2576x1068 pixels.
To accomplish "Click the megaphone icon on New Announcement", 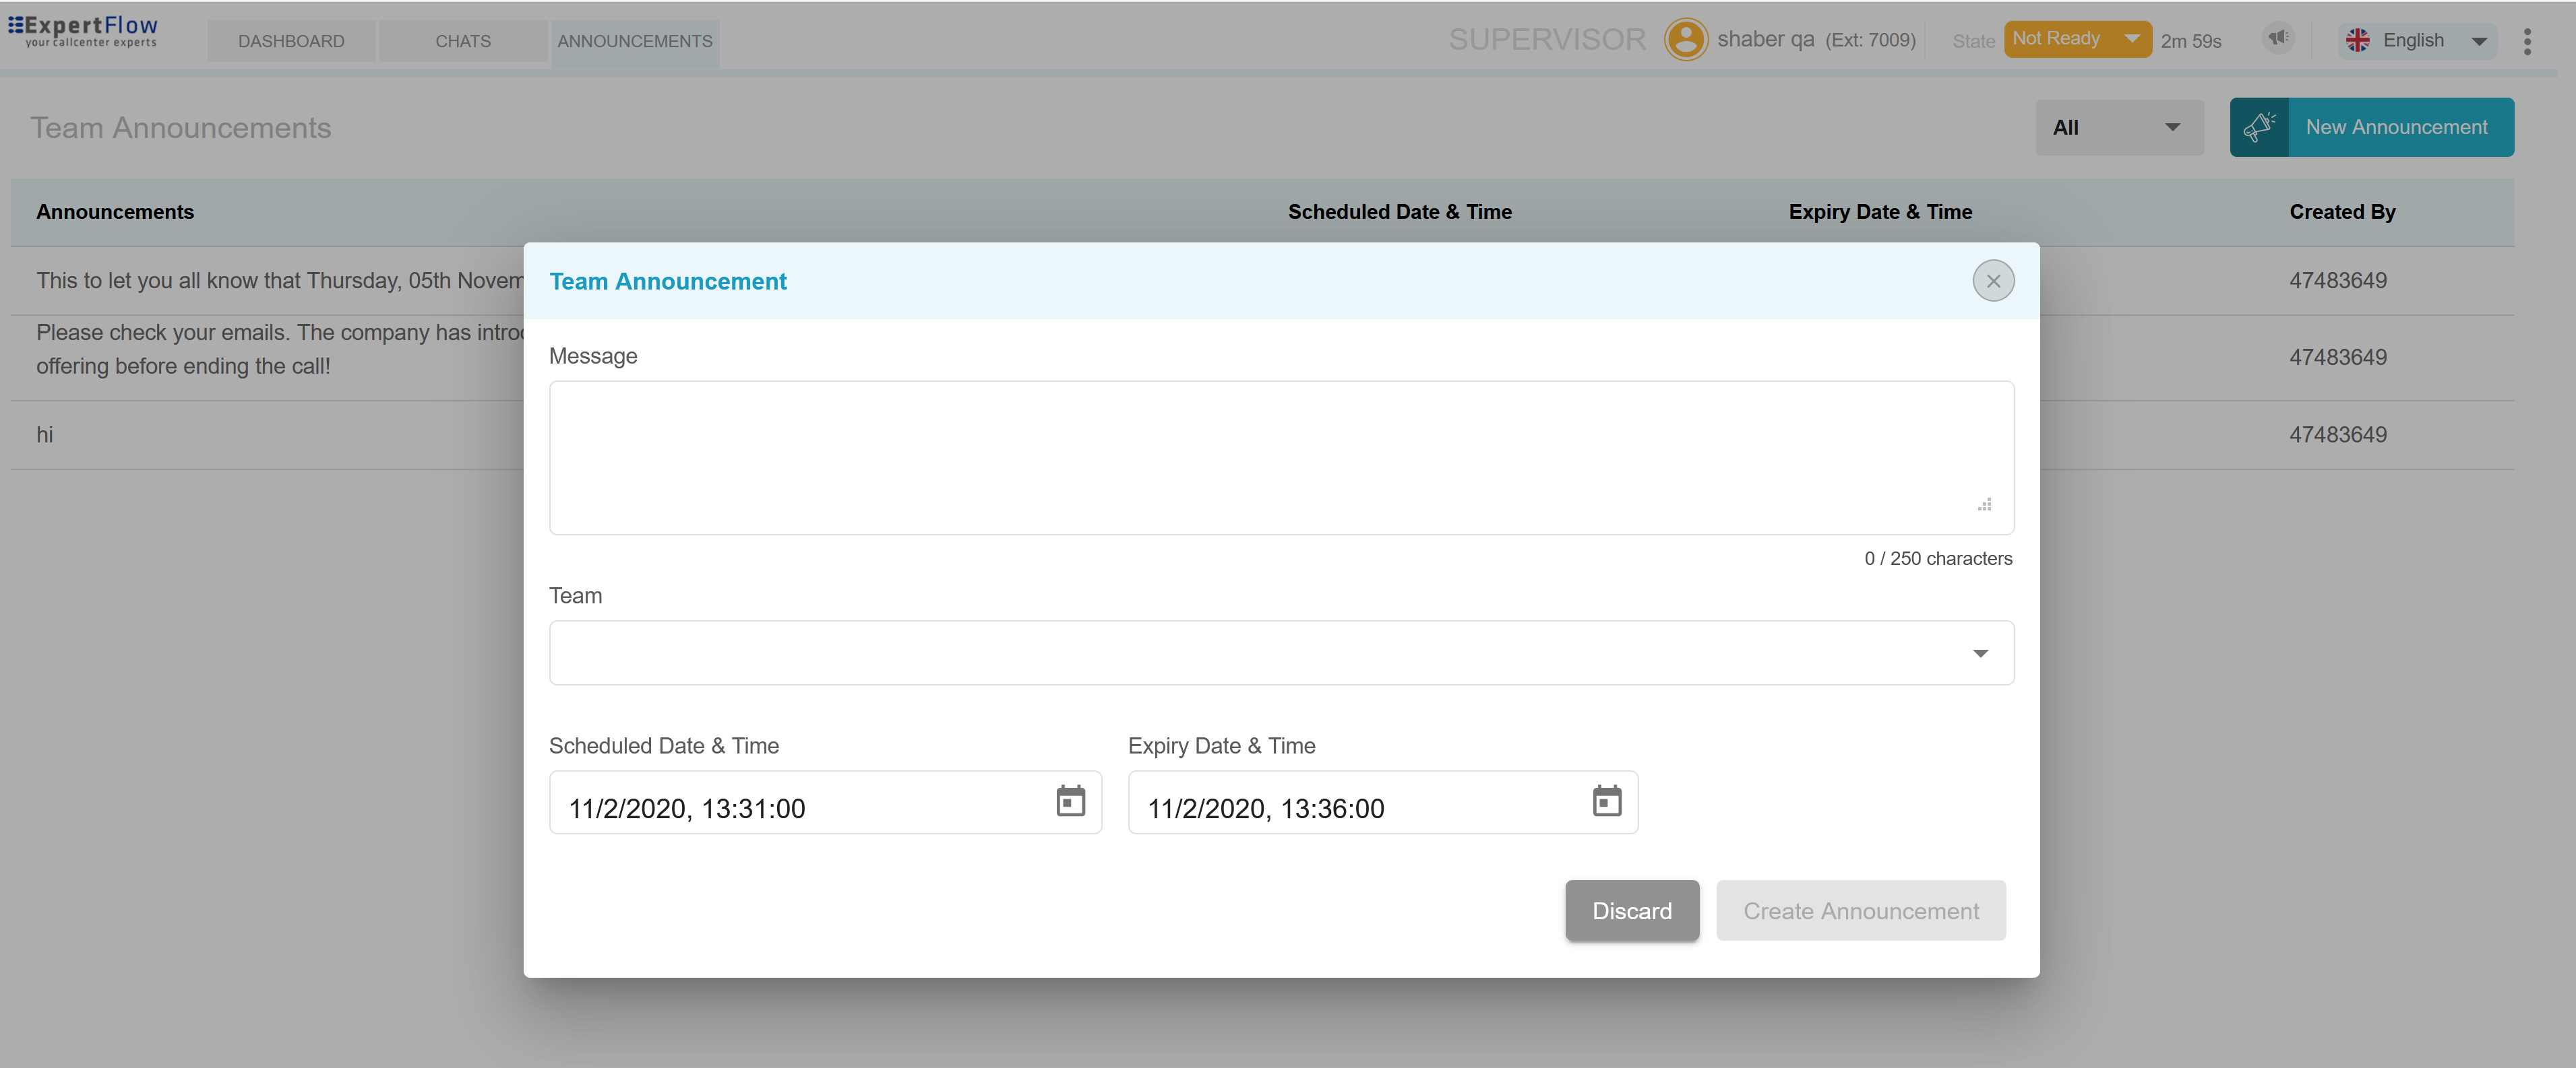I will click(2258, 127).
